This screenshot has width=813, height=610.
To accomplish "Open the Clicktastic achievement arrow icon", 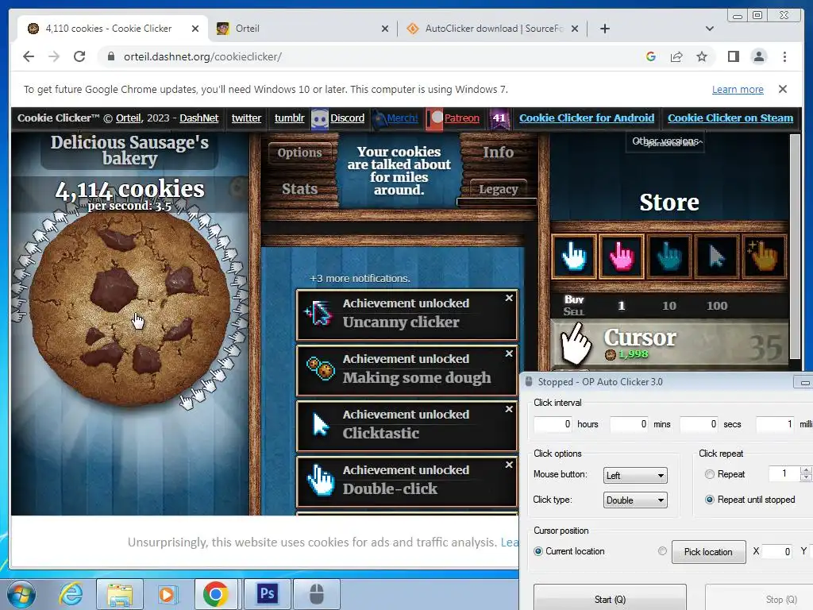I will [319, 425].
